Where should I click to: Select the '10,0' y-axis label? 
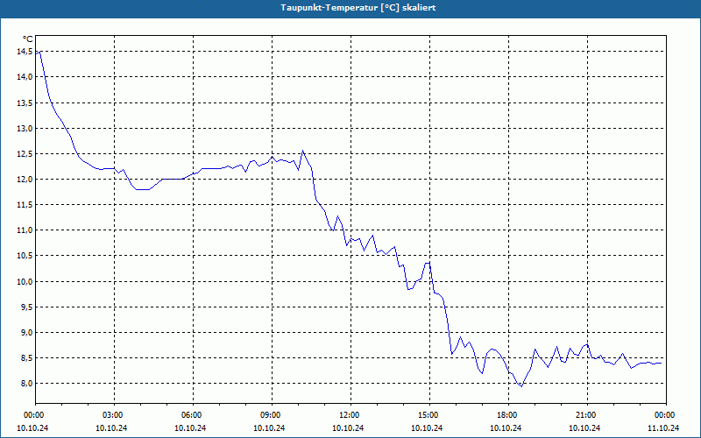point(25,281)
